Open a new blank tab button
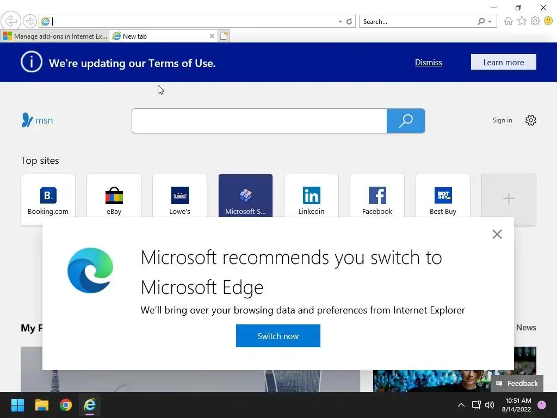This screenshot has height=418, width=557. coord(224,36)
